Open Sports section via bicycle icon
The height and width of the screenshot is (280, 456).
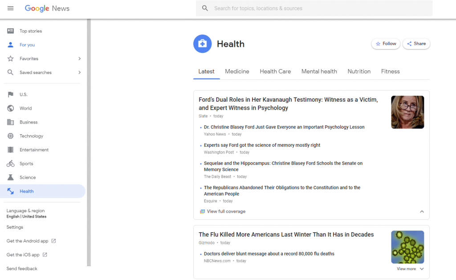point(11,164)
